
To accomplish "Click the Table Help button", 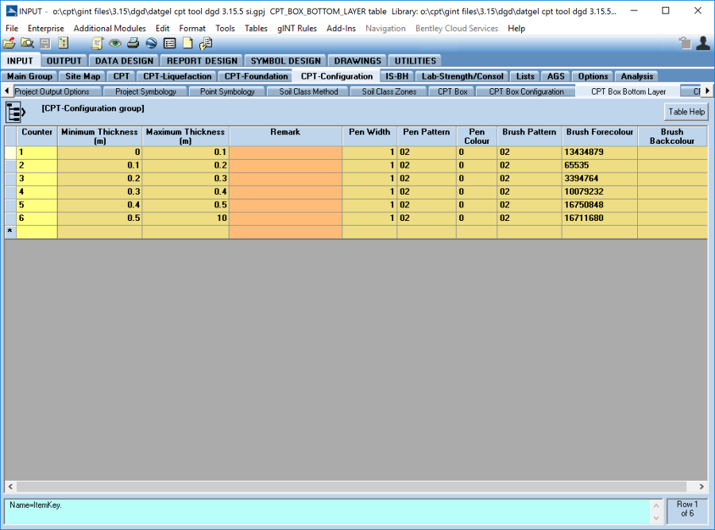I will pyautogui.click(x=686, y=112).
